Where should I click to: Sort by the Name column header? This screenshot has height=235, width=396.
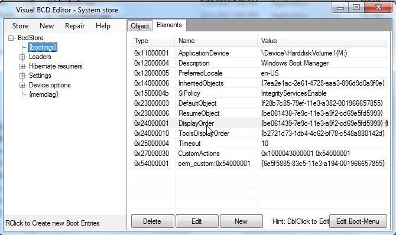(x=216, y=41)
